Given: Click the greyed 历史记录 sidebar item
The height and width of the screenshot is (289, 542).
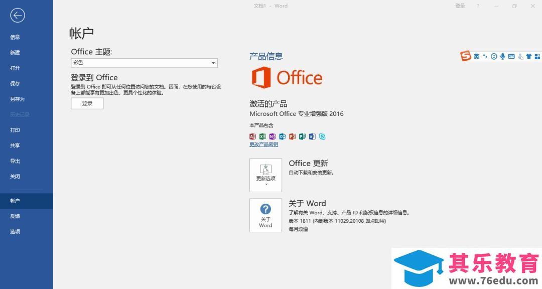Looking at the screenshot, I should (x=20, y=115).
